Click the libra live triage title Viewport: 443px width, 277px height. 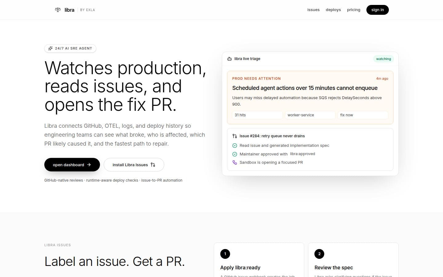(247, 59)
